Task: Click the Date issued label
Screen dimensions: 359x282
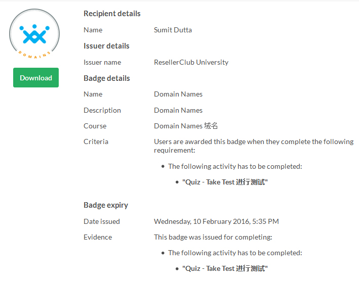Action: 101,221
